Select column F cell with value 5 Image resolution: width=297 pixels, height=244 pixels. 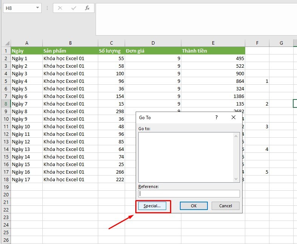pos(257,172)
